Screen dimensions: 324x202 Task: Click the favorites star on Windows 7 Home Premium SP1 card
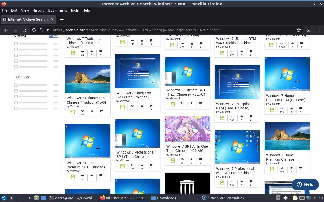click(x=92, y=176)
